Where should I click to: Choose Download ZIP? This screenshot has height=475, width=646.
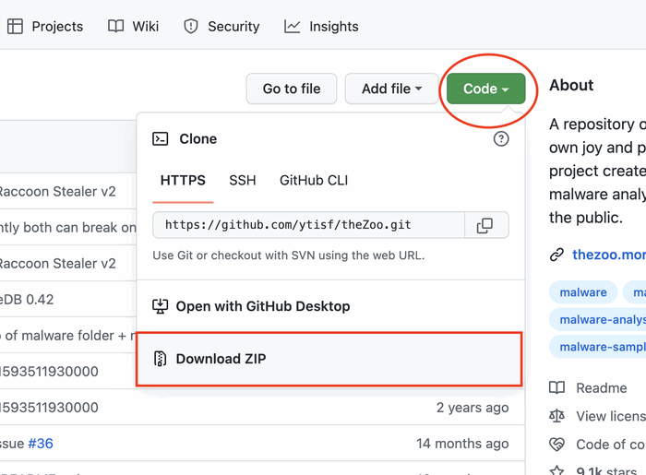point(329,359)
